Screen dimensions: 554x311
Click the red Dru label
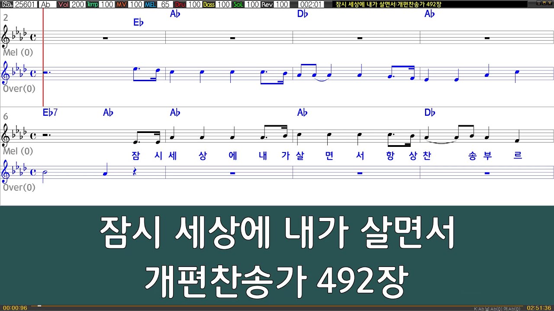(180, 4)
